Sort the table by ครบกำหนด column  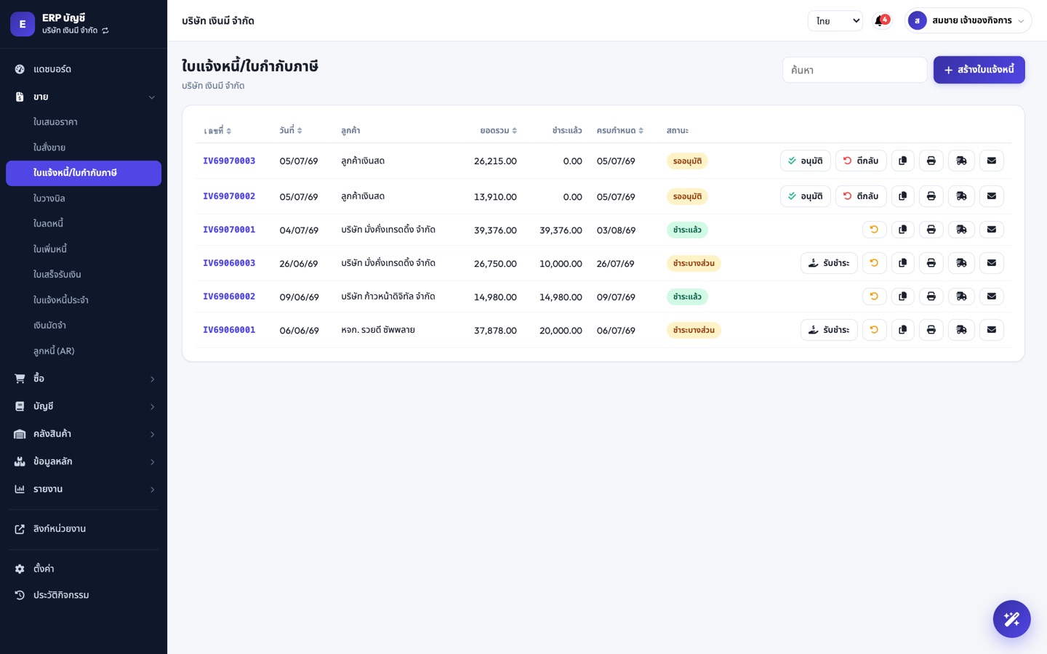click(x=619, y=131)
